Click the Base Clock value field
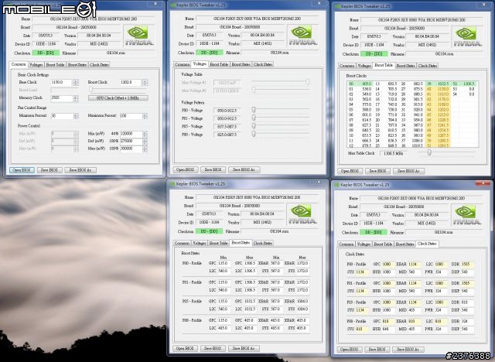The image size is (495, 362). (62, 82)
